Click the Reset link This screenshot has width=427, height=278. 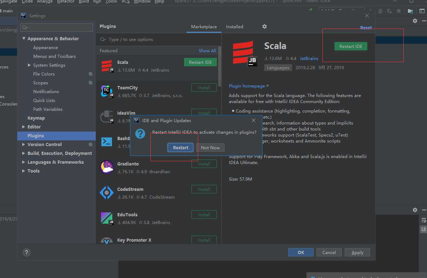366,28
